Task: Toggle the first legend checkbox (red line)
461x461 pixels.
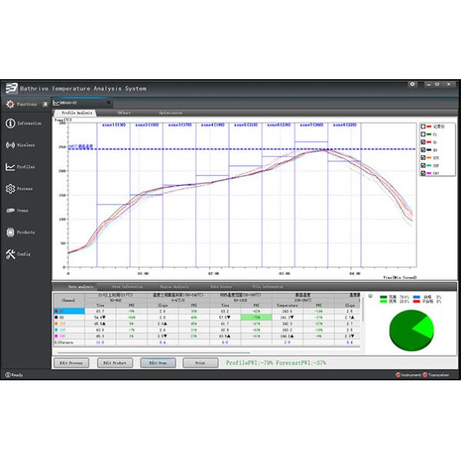Action: tap(422, 127)
